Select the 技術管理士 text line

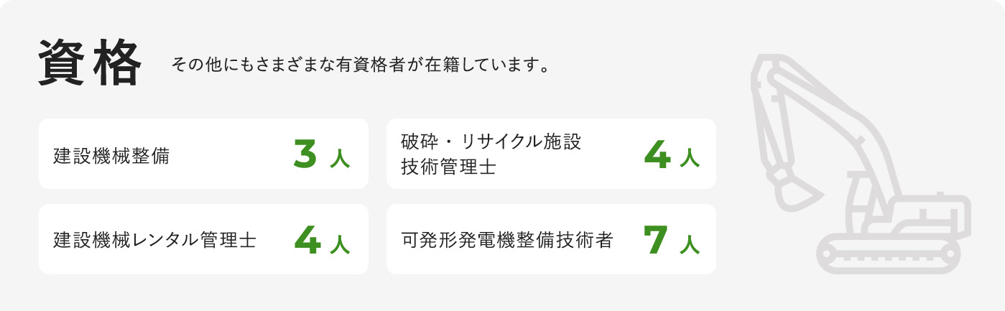pyautogui.click(x=449, y=167)
